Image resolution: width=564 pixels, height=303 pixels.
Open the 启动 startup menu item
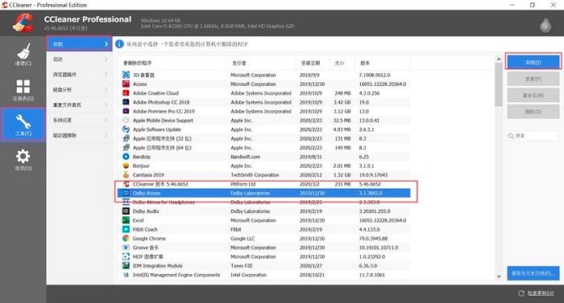click(79, 59)
